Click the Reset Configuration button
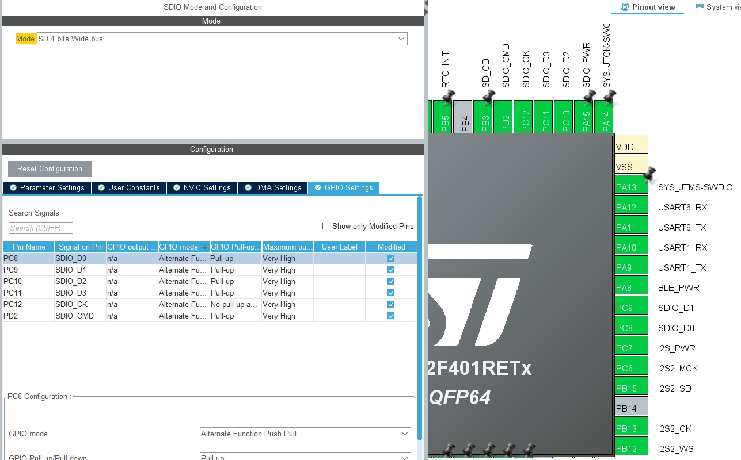This screenshot has height=460, width=741. pos(49,168)
